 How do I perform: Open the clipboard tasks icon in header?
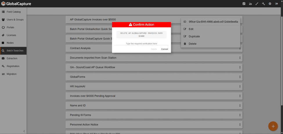(x=244, y=3)
